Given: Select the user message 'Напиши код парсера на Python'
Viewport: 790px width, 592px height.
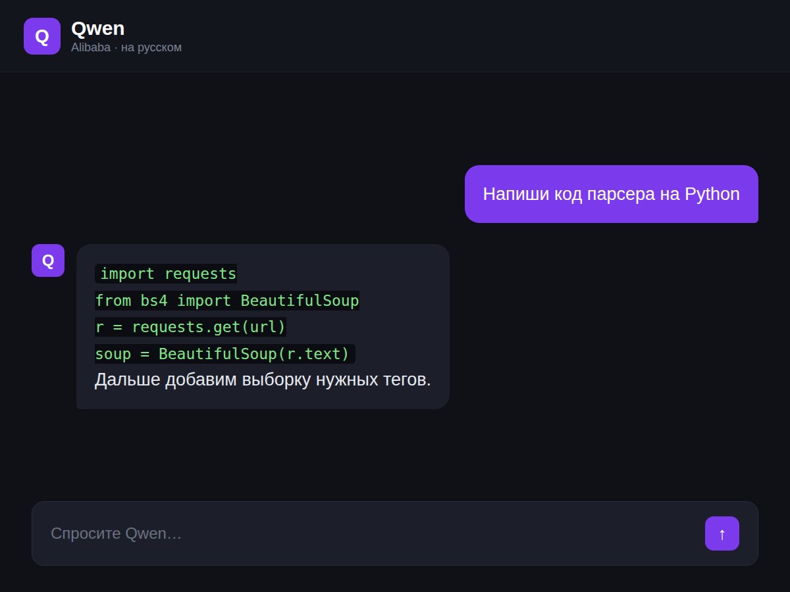Looking at the screenshot, I should 612,194.
